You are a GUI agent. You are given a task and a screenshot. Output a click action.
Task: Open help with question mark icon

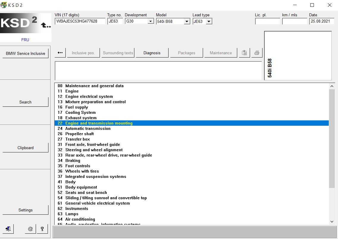coord(42,229)
